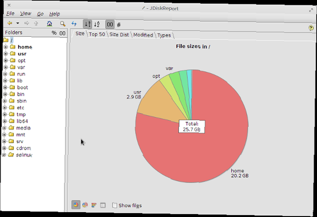Select the lib64 folder in tree
The height and width of the screenshot is (217, 317).
coord(22,121)
